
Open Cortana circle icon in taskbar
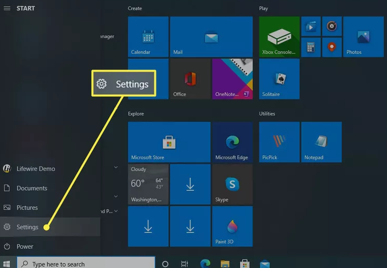click(x=165, y=264)
